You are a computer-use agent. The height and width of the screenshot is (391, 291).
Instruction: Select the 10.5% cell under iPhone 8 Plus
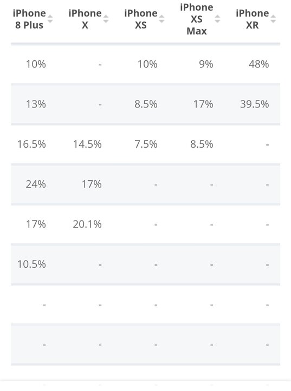pos(31,264)
